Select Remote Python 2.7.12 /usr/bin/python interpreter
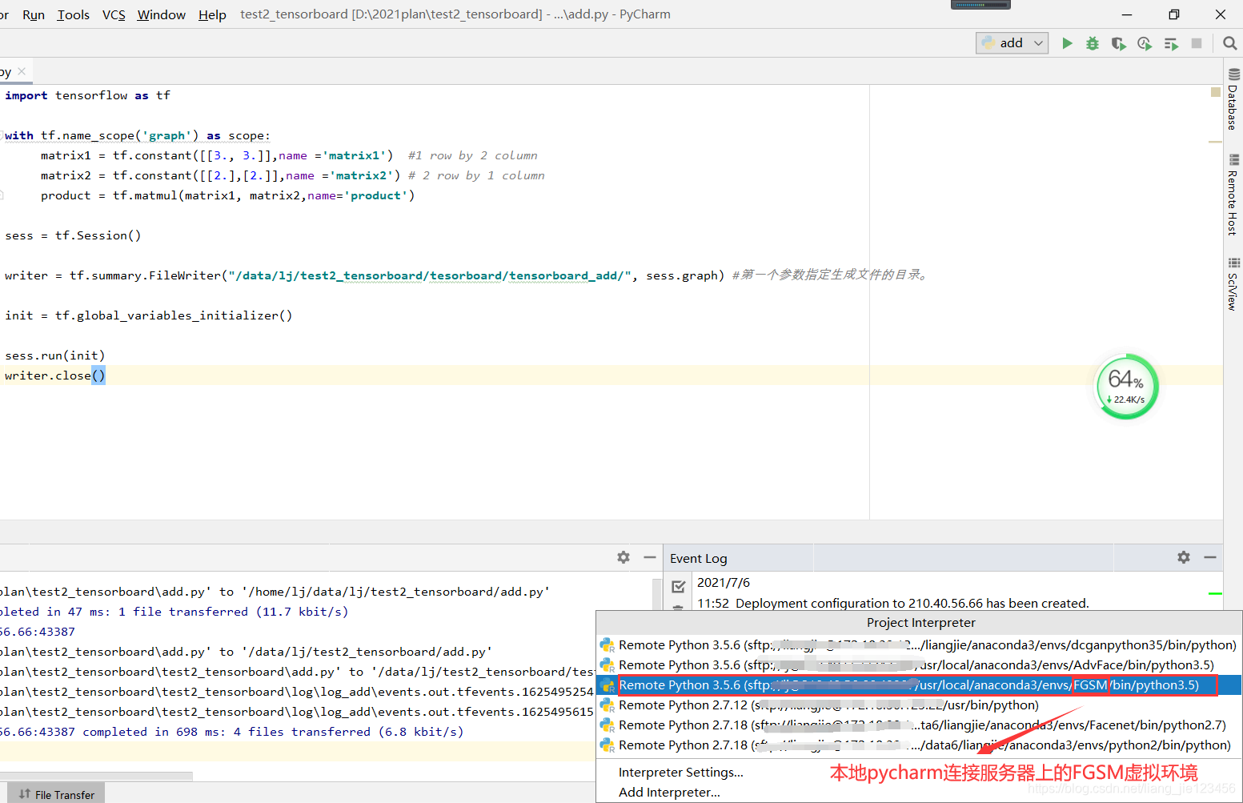 click(919, 705)
